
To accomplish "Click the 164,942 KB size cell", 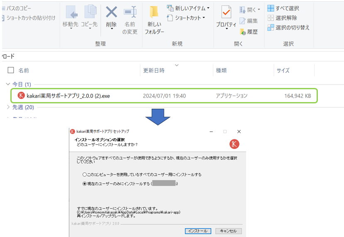I will pos(298,96).
